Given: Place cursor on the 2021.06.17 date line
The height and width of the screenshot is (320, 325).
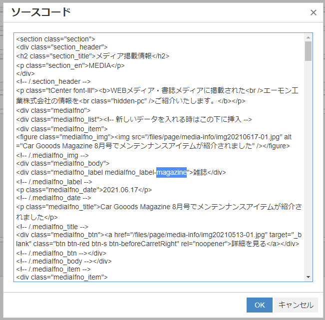Looking at the screenshot, I should pyautogui.click(x=84, y=190).
